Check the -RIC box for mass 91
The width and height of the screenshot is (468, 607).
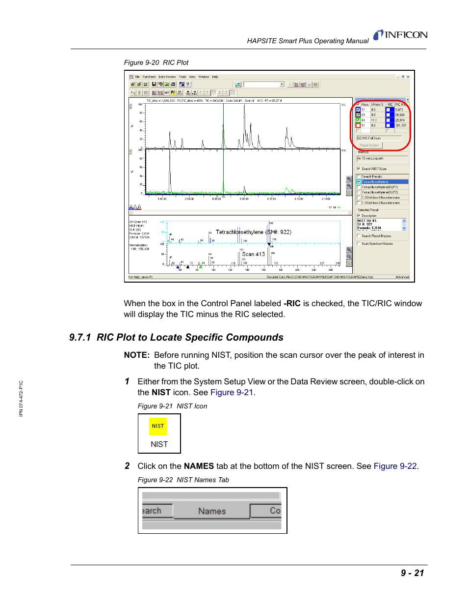coord(388,125)
